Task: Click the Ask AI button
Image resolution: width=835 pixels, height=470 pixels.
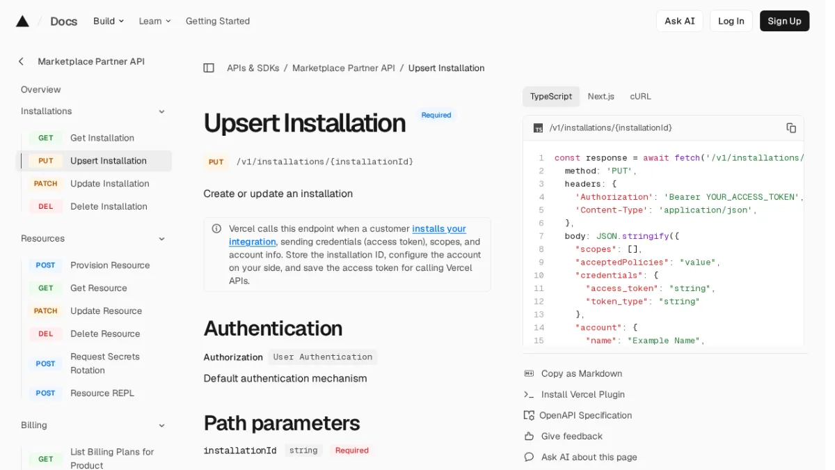Action: [x=680, y=21]
